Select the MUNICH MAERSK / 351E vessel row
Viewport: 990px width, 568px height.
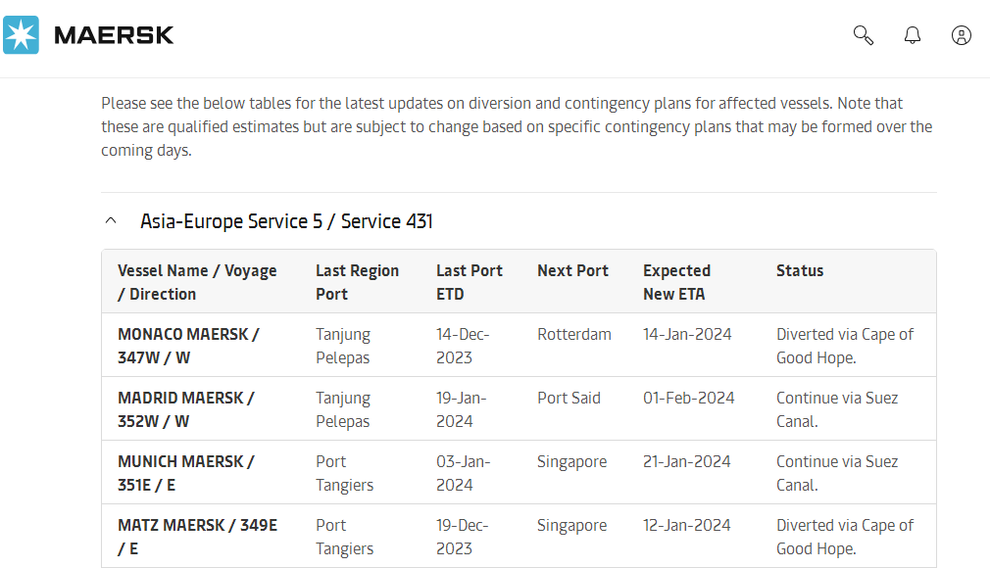pos(186,473)
